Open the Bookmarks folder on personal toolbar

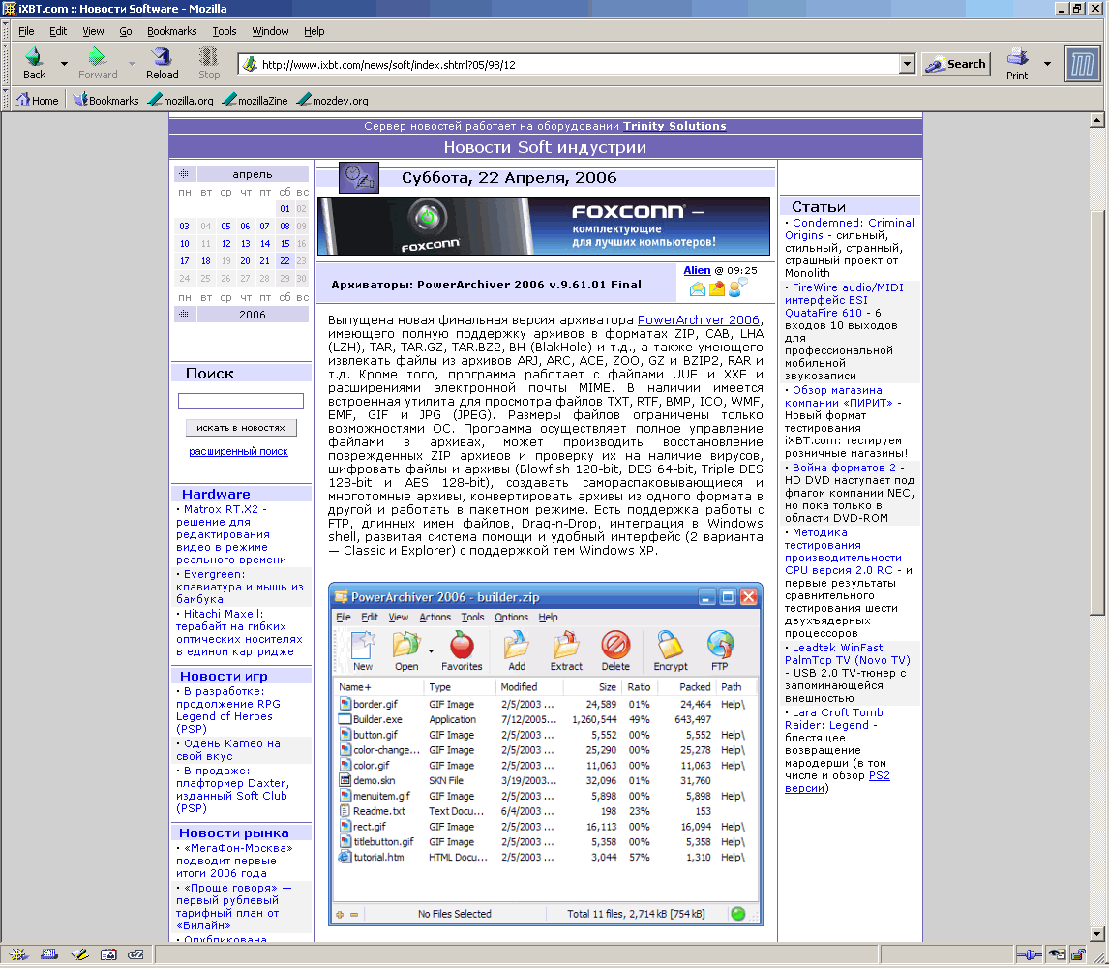point(106,100)
